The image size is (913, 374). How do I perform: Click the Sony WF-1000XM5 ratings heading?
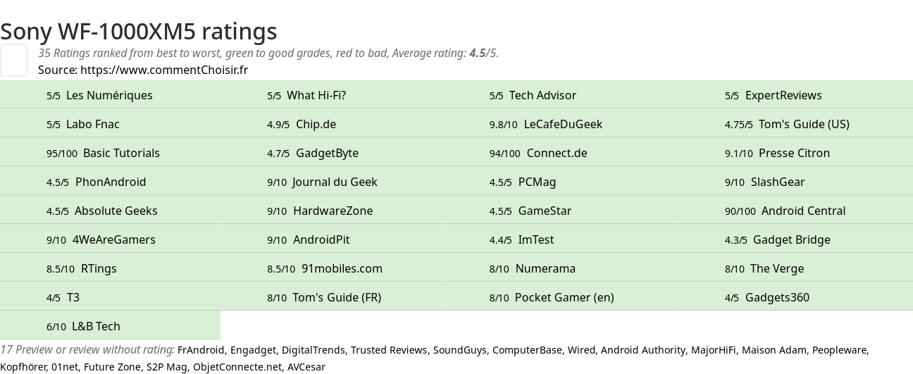click(x=139, y=32)
